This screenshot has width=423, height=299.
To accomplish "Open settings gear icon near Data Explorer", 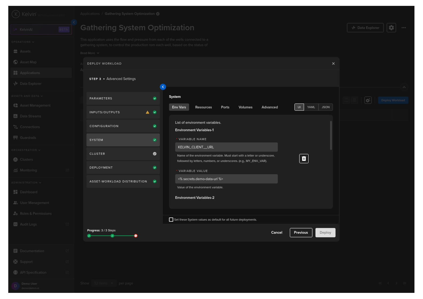I will tap(391, 28).
